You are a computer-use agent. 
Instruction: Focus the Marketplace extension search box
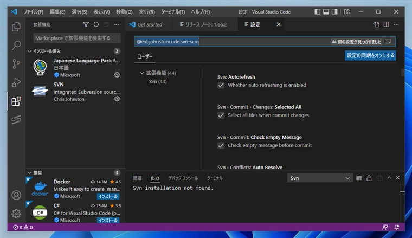77,38
